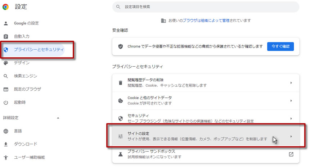Click the 今すぐ確認 button
The image size is (311, 167).
coord(280,46)
